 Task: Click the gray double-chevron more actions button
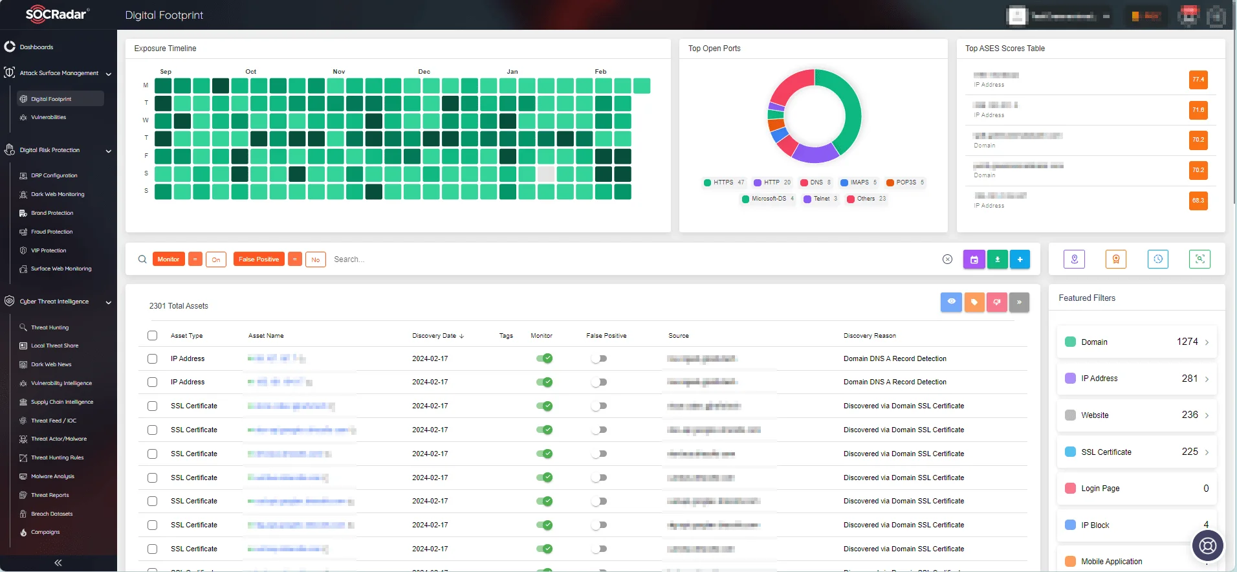click(1019, 302)
